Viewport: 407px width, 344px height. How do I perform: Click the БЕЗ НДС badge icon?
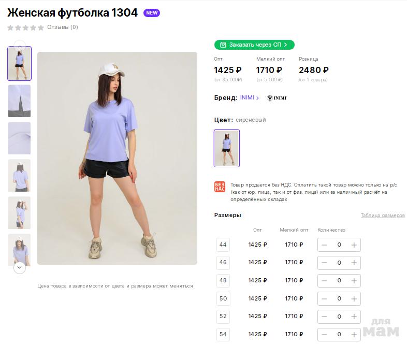(x=220, y=187)
